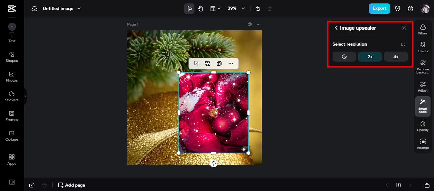Open the 39% zoom dropdown

tap(236, 8)
